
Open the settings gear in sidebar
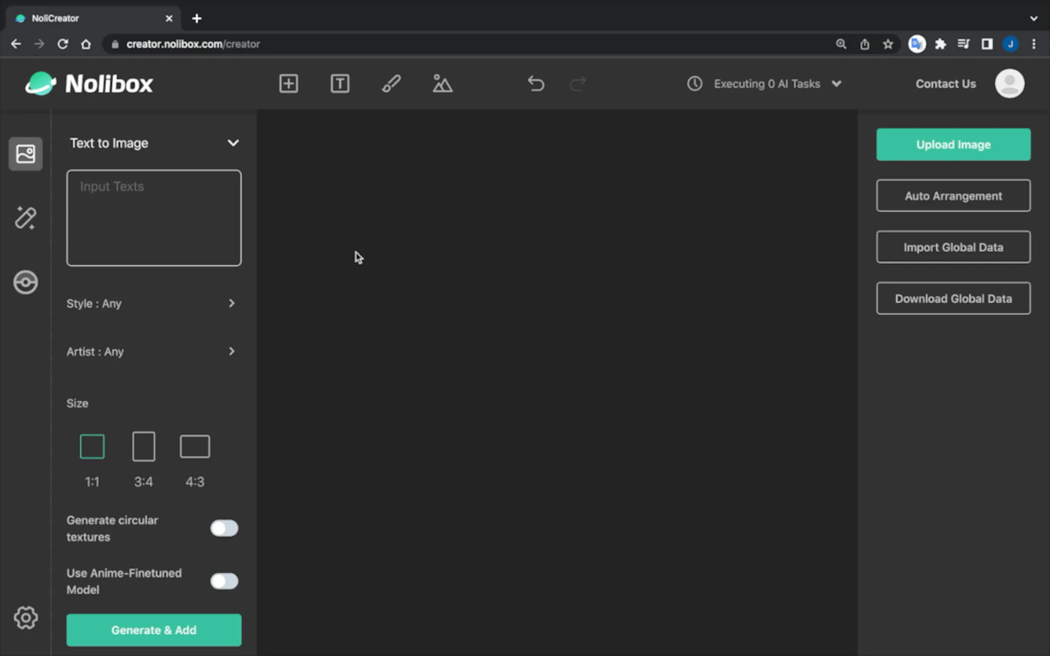coord(26,618)
